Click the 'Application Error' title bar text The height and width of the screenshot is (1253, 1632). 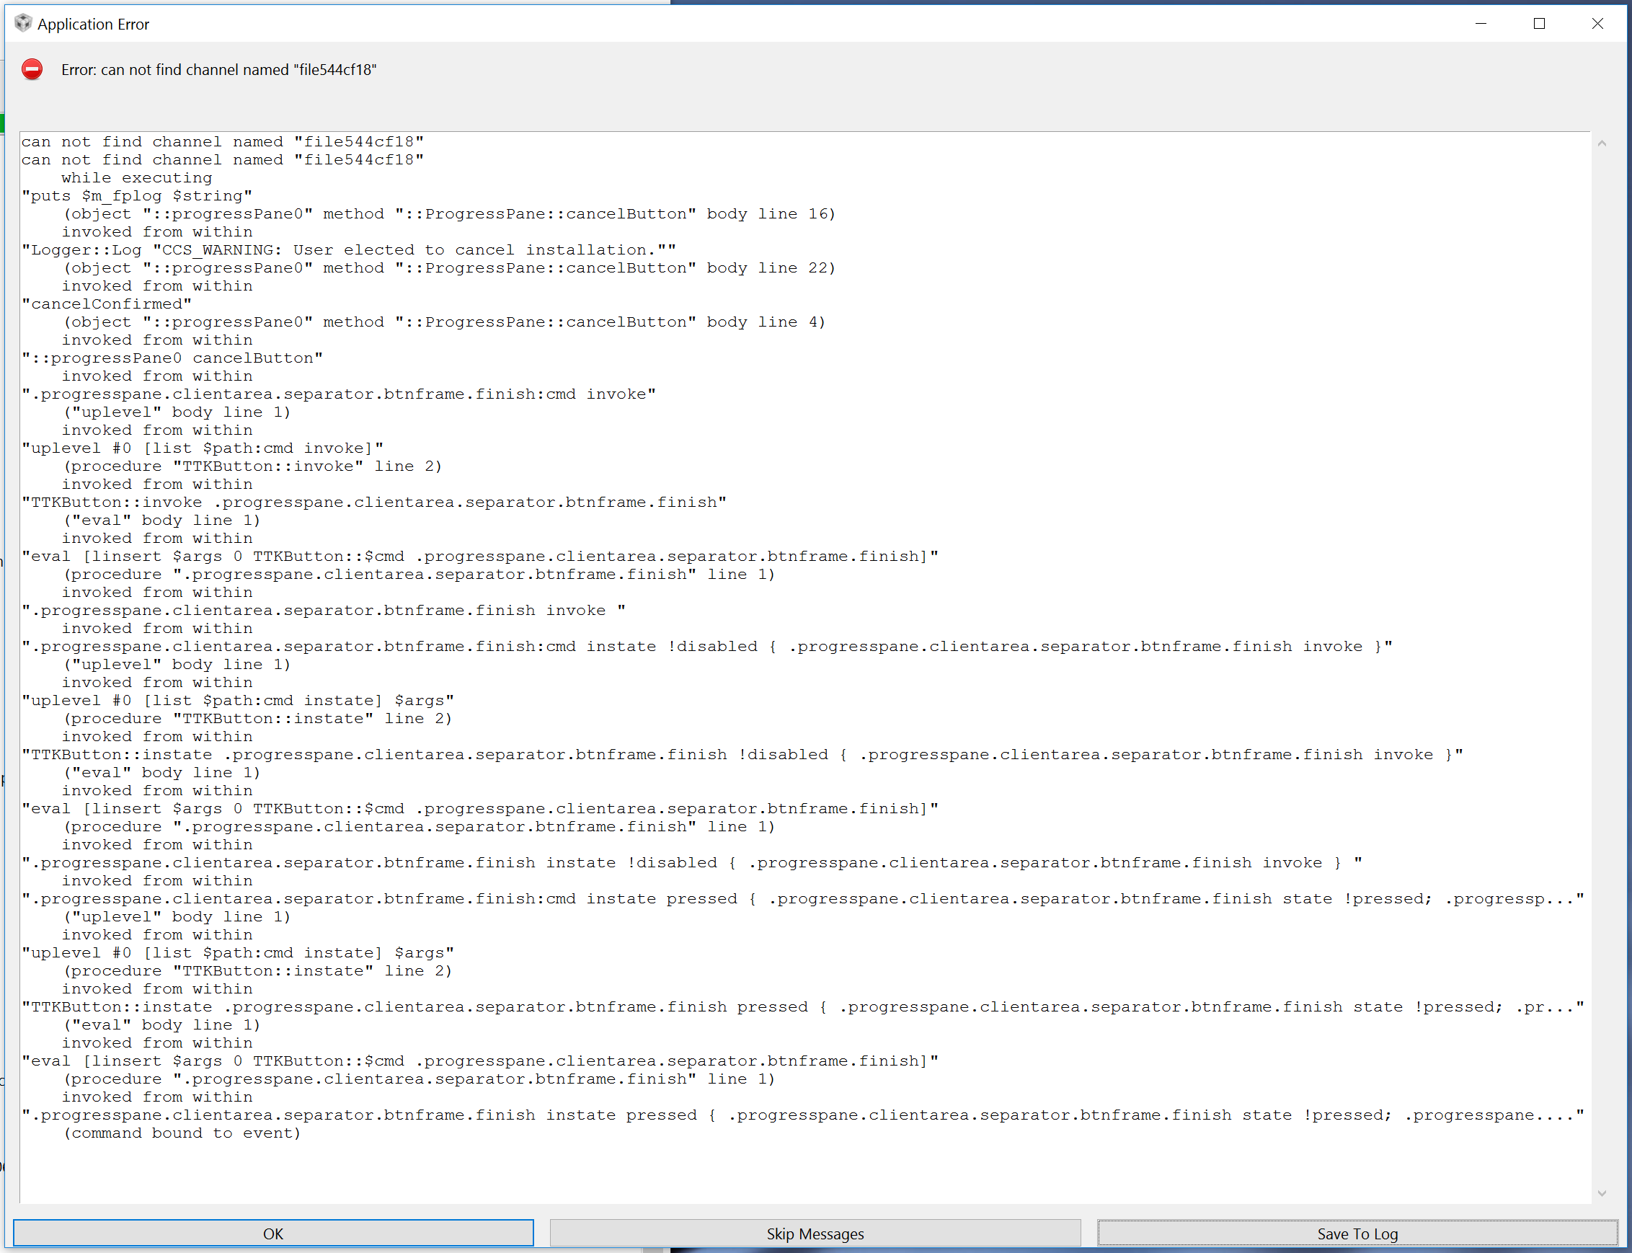tap(93, 24)
